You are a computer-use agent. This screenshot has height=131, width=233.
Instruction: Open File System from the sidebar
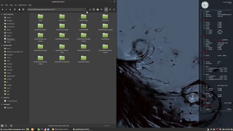coord(11,39)
